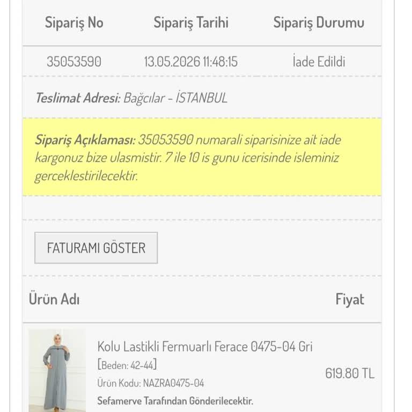The image size is (412, 412).
Task: Click the Beden: 42-44 size label
Action: point(127,365)
